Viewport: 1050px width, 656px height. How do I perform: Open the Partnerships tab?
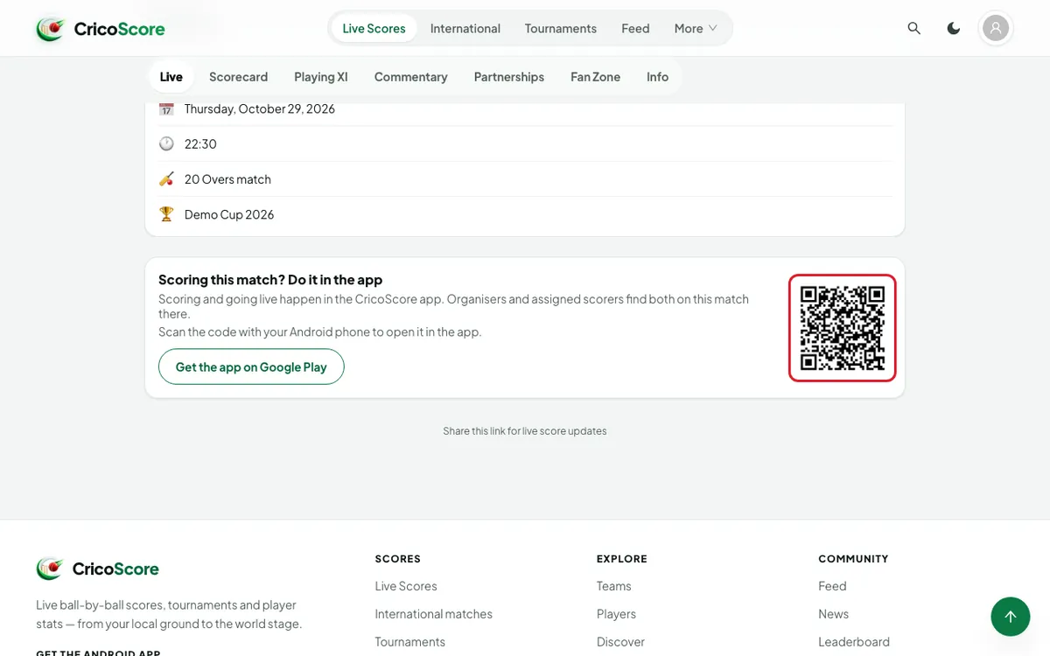[x=509, y=77]
